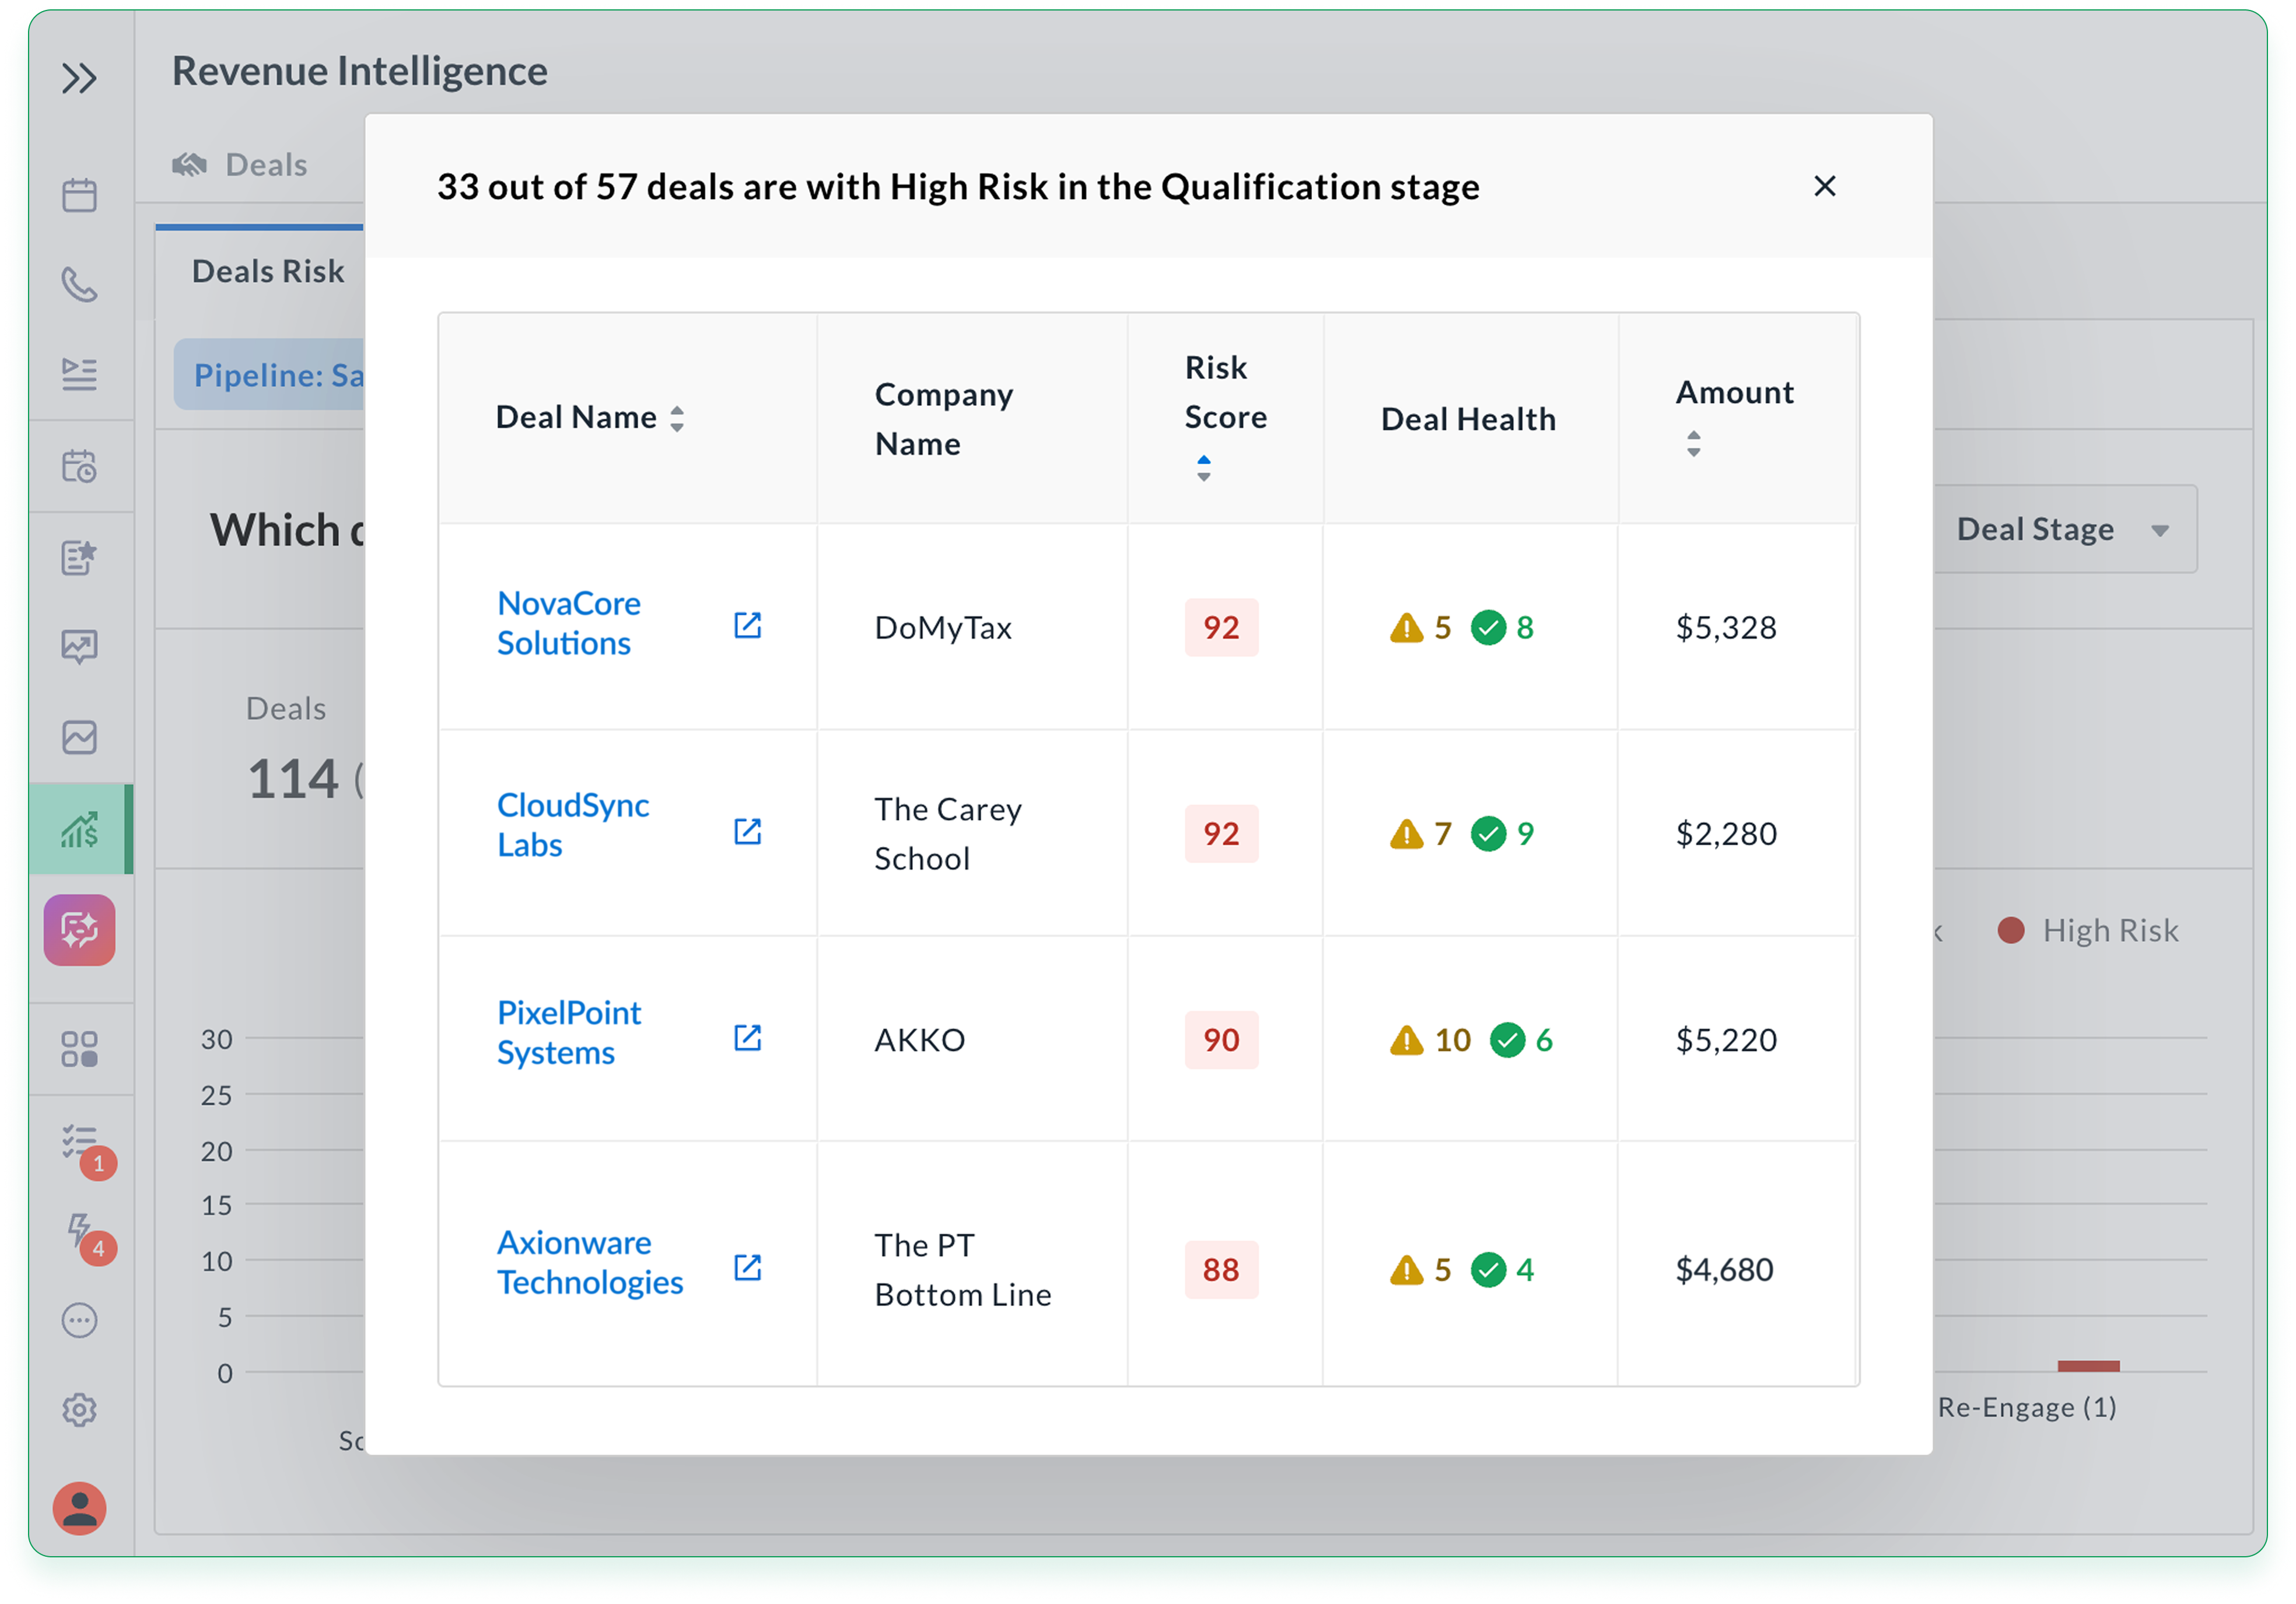
Task: Open PixelPoint Systems external link icon
Action: [x=748, y=1038]
